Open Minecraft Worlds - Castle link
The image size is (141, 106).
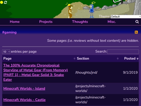point(25,100)
